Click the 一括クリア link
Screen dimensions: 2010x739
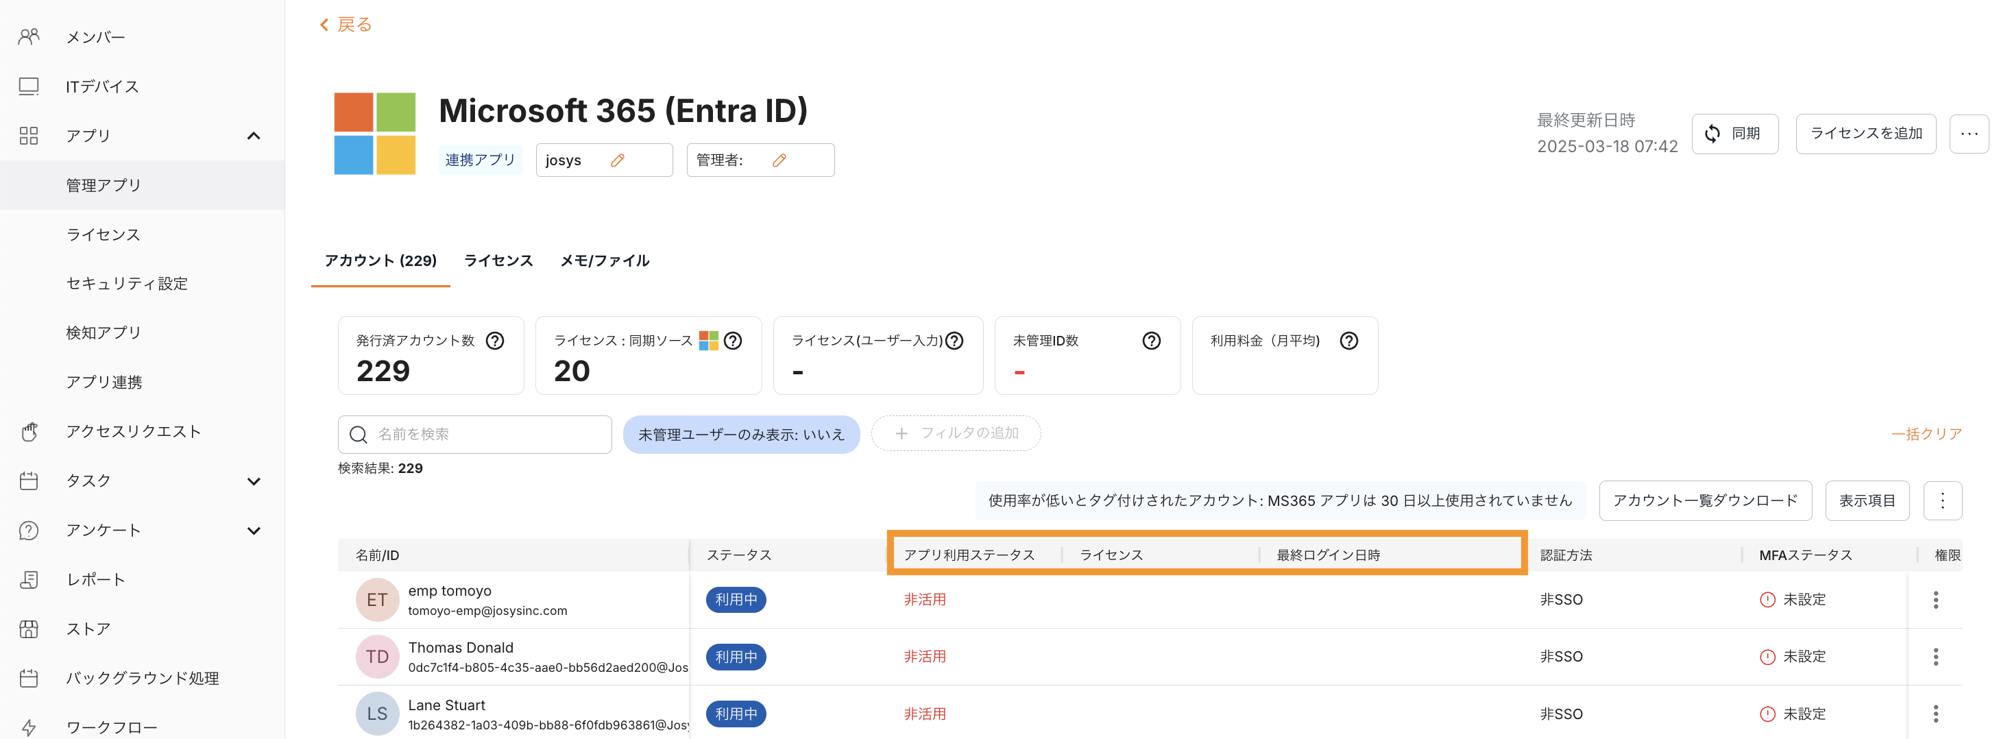coord(1926,434)
